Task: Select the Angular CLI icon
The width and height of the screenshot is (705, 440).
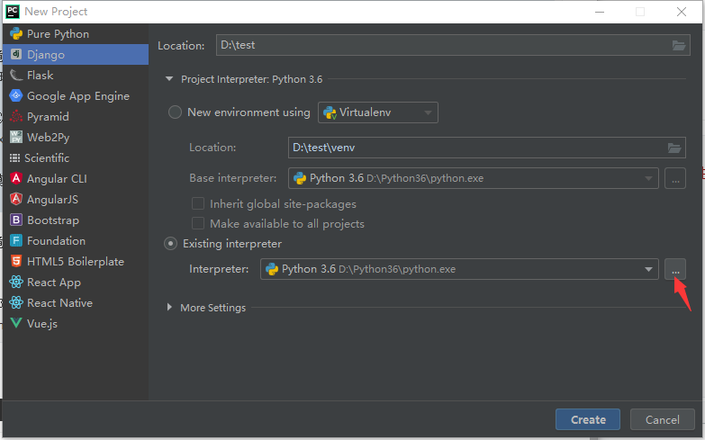Action: (16, 179)
